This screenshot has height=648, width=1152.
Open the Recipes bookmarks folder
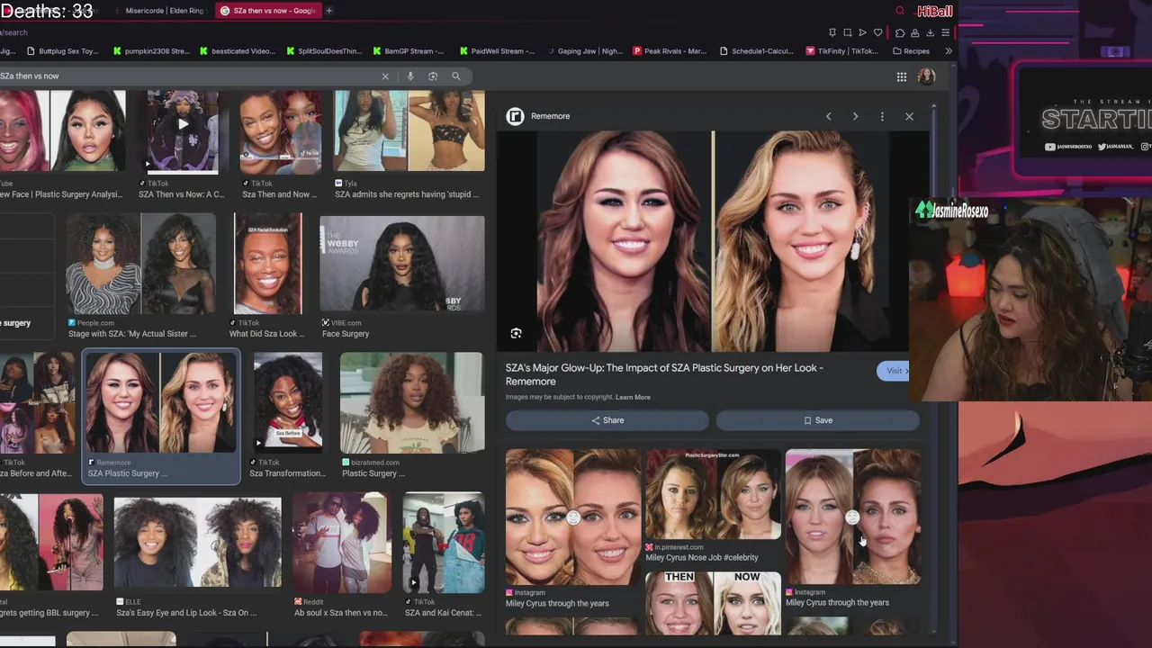click(911, 51)
